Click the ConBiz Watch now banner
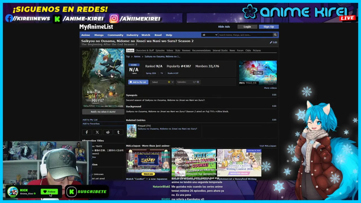The width and height of the screenshot is (361, 203). pyautogui.click(x=148, y=163)
